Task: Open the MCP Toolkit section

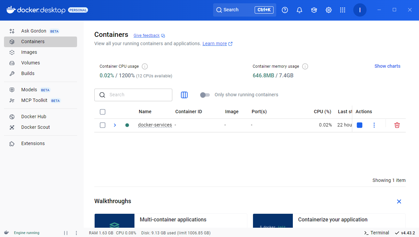Action: pyautogui.click(x=34, y=100)
